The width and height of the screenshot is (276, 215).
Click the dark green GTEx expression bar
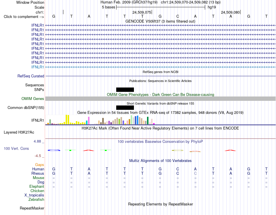[148, 121]
